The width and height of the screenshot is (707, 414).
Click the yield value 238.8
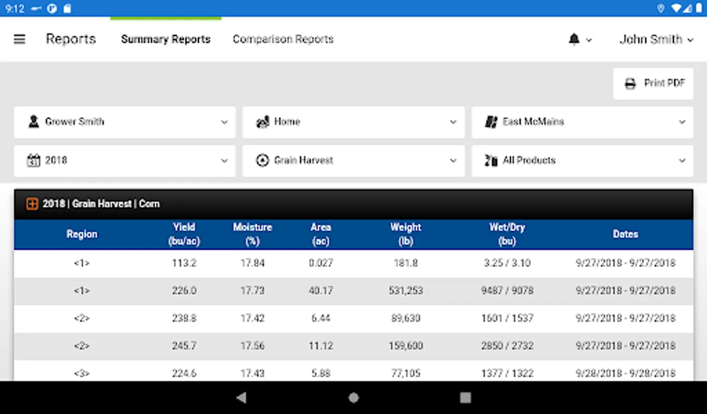click(184, 318)
